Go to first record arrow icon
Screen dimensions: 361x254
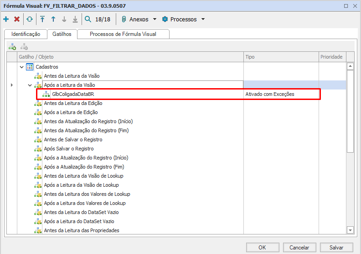42,19
